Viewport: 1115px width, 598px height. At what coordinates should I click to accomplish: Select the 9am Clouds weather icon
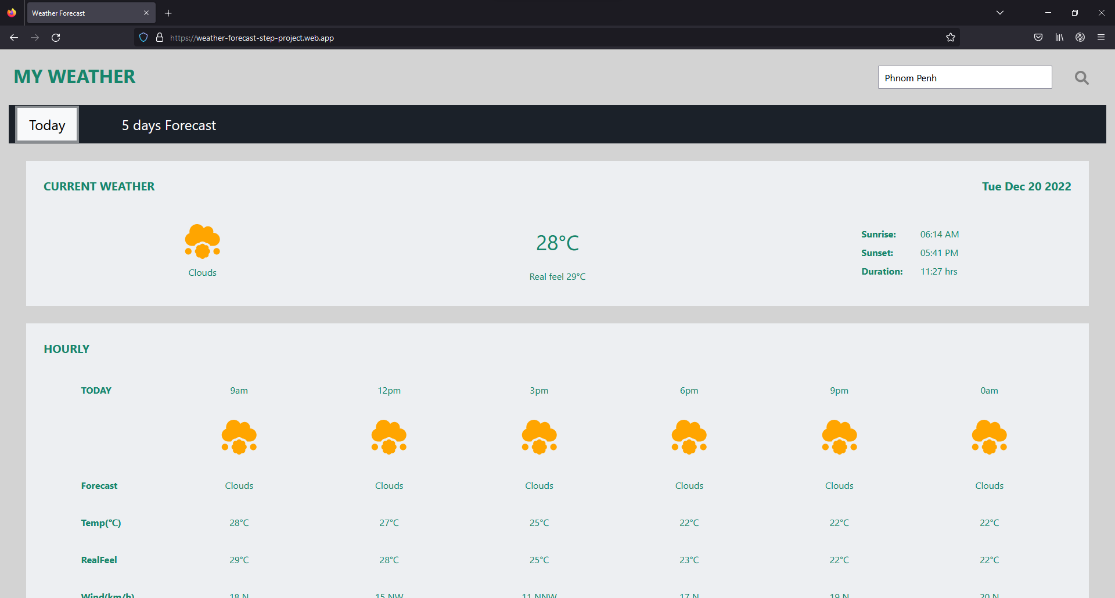pyautogui.click(x=239, y=437)
